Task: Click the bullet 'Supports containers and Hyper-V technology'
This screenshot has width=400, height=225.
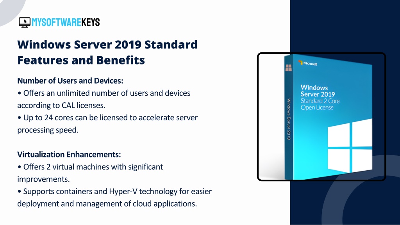Action: [x=114, y=191]
